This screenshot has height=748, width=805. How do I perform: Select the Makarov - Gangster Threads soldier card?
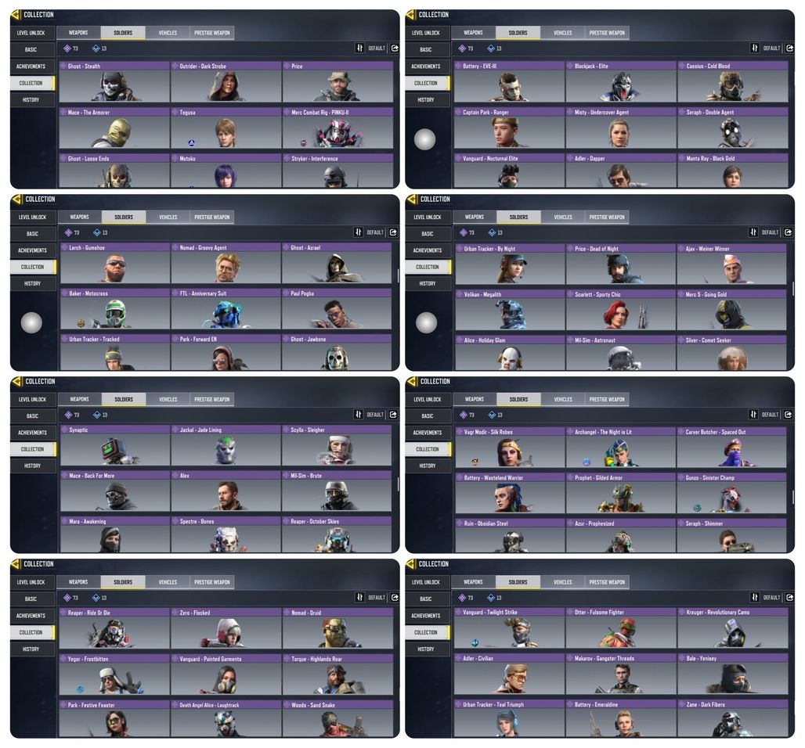click(x=621, y=674)
